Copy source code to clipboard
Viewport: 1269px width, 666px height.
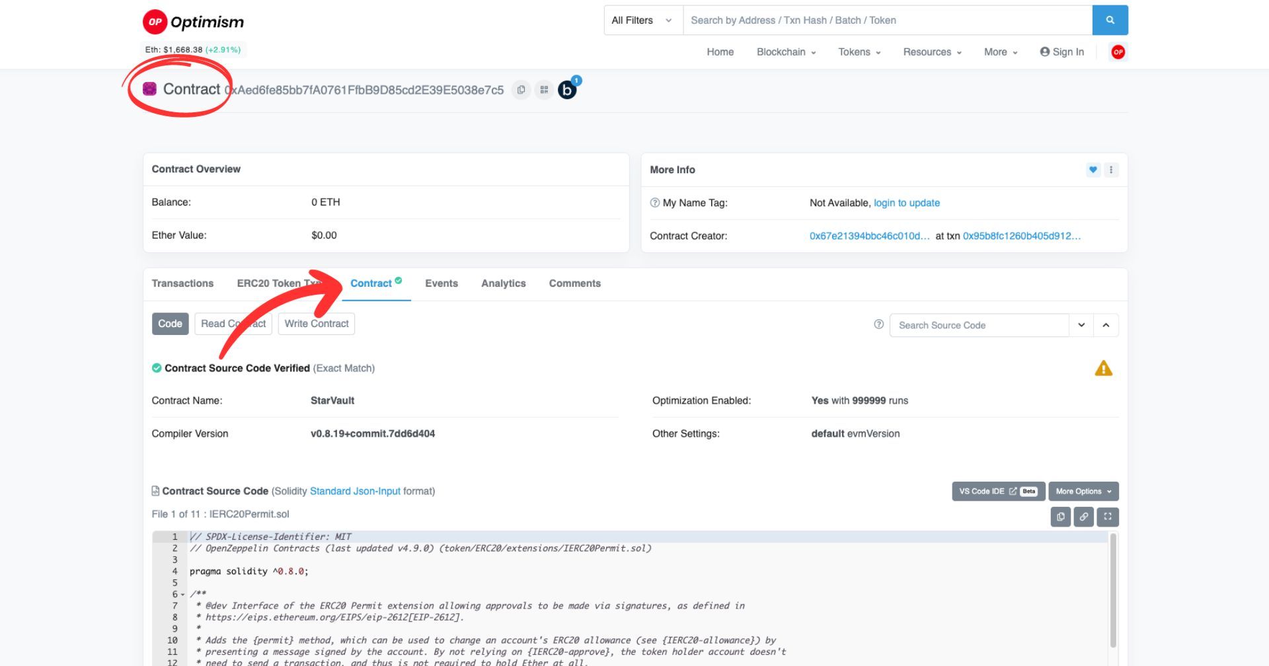pos(1060,517)
